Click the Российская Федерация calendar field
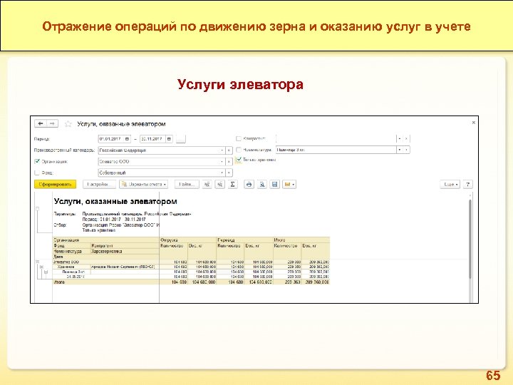513x385 pixels. pyautogui.click(x=159, y=150)
